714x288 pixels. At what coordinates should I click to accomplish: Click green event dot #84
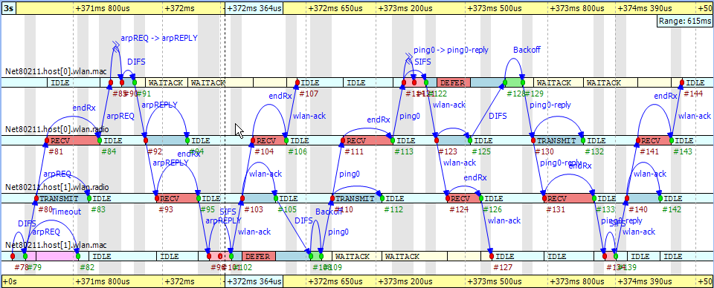(x=99, y=140)
